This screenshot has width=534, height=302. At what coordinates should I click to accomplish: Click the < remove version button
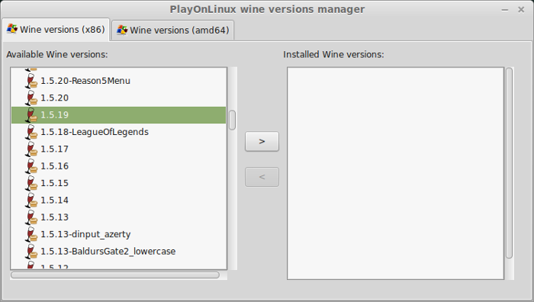[x=262, y=177]
